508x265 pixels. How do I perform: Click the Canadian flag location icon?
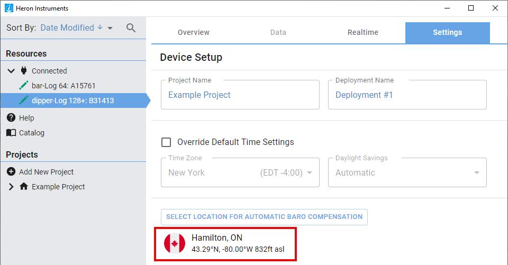(175, 243)
